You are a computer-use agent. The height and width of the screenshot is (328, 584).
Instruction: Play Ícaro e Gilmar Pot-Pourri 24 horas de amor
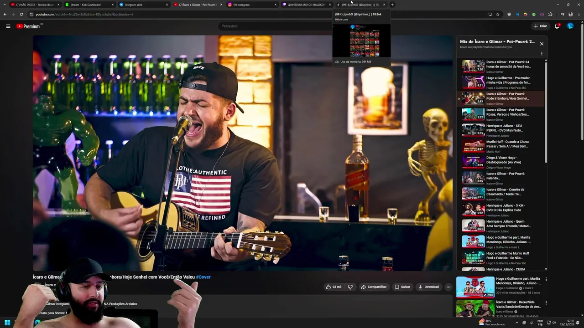pos(501,66)
